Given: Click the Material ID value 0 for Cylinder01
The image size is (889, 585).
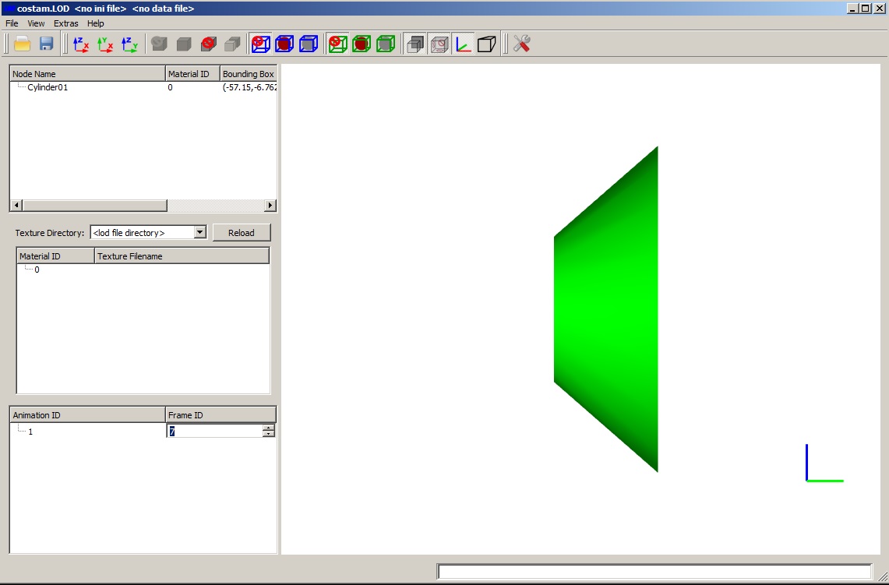Looking at the screenshot, I should point(170,87).
